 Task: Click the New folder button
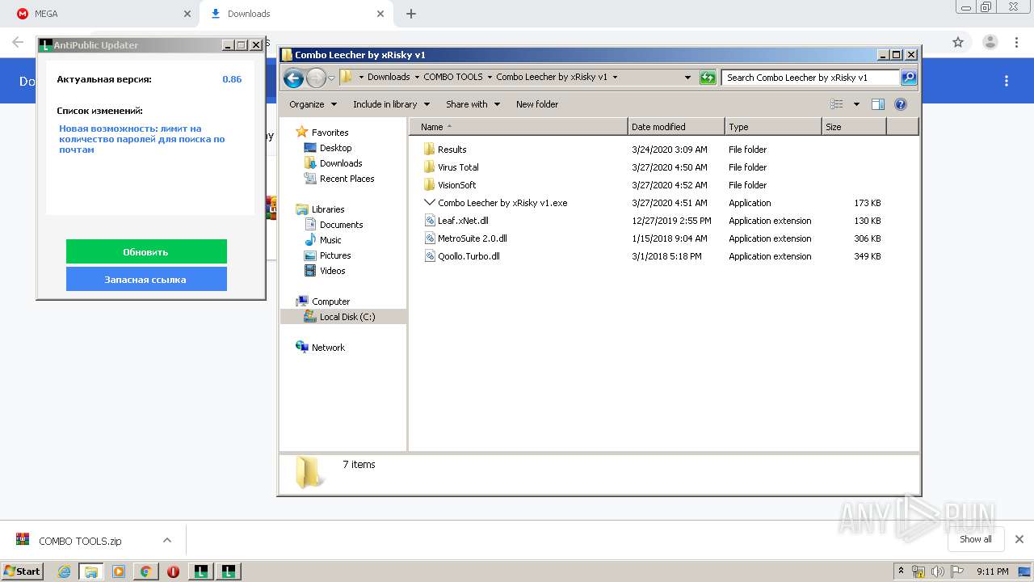pyautogui.click(x=537, y=104)
